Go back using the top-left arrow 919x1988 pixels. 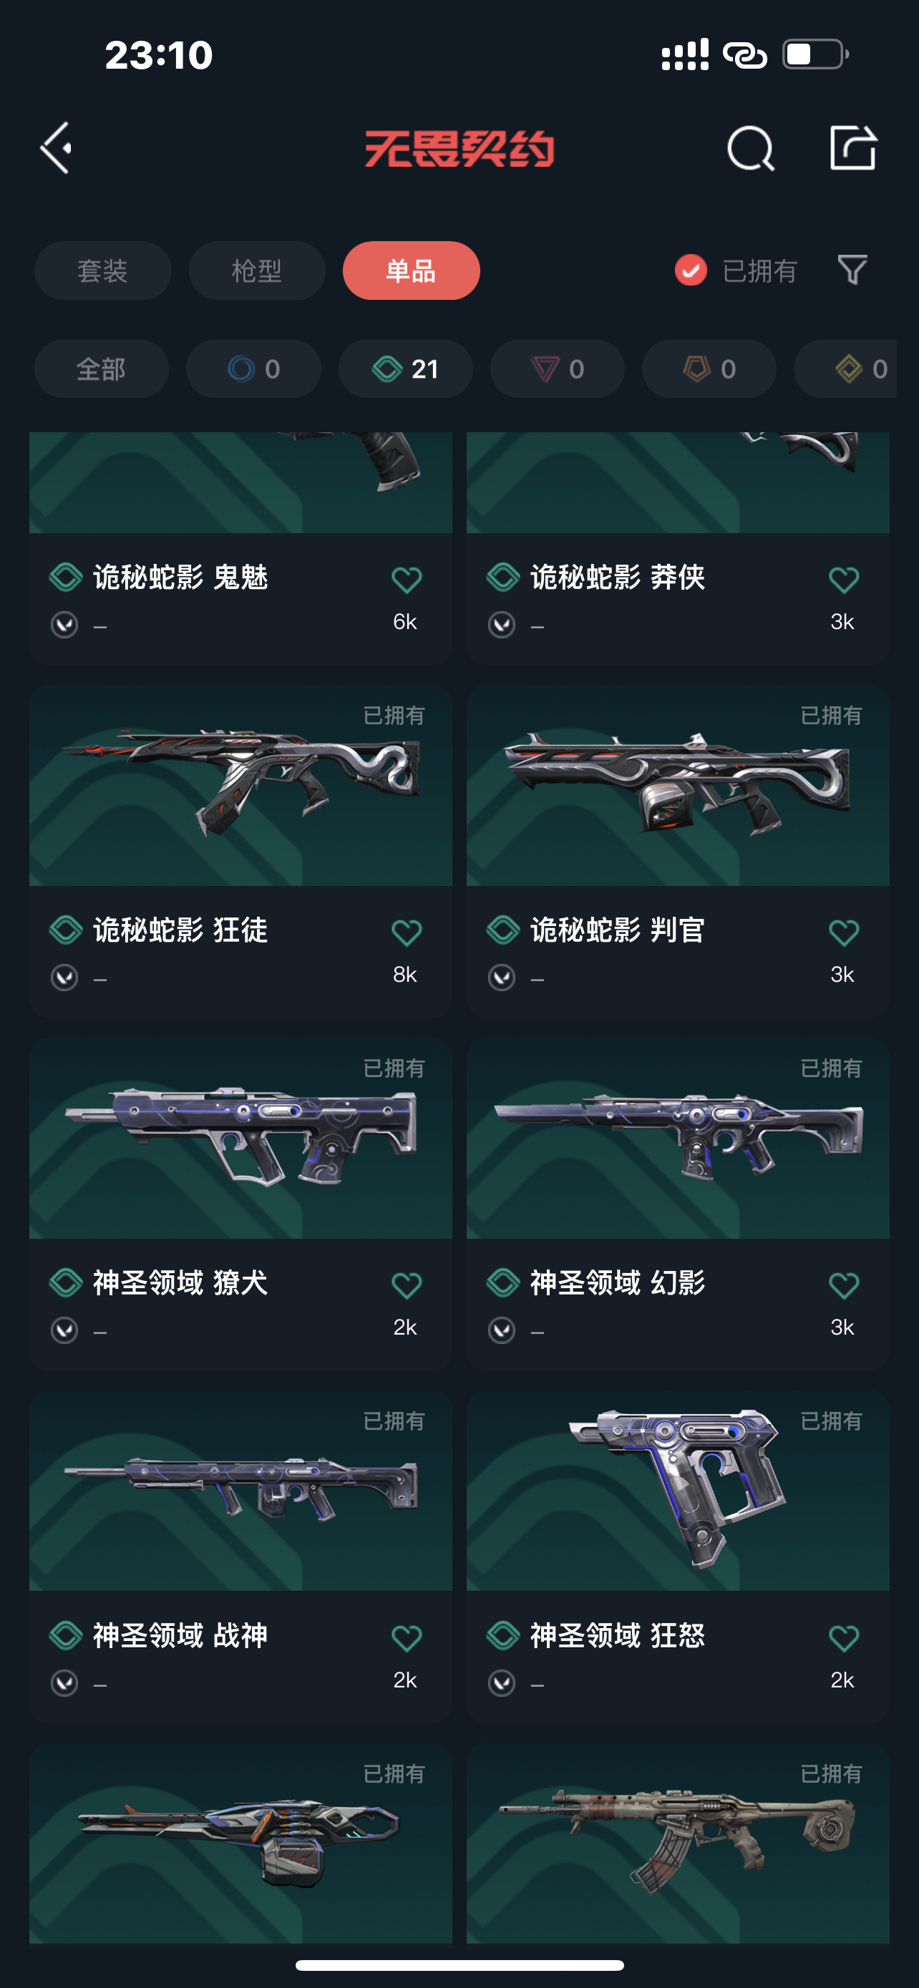[56, 147]
